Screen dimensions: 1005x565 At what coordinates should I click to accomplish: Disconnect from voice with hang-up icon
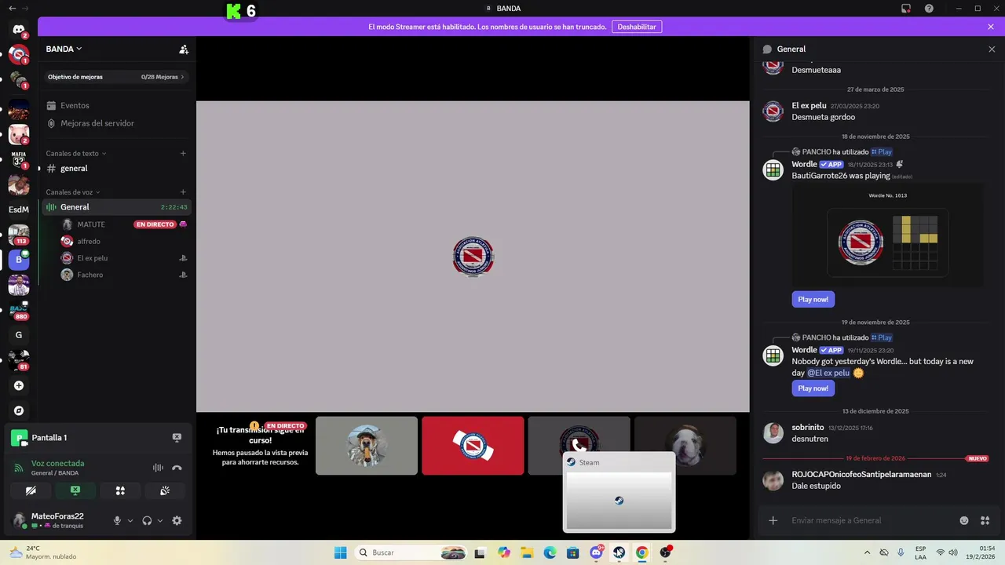pos(177,468)
